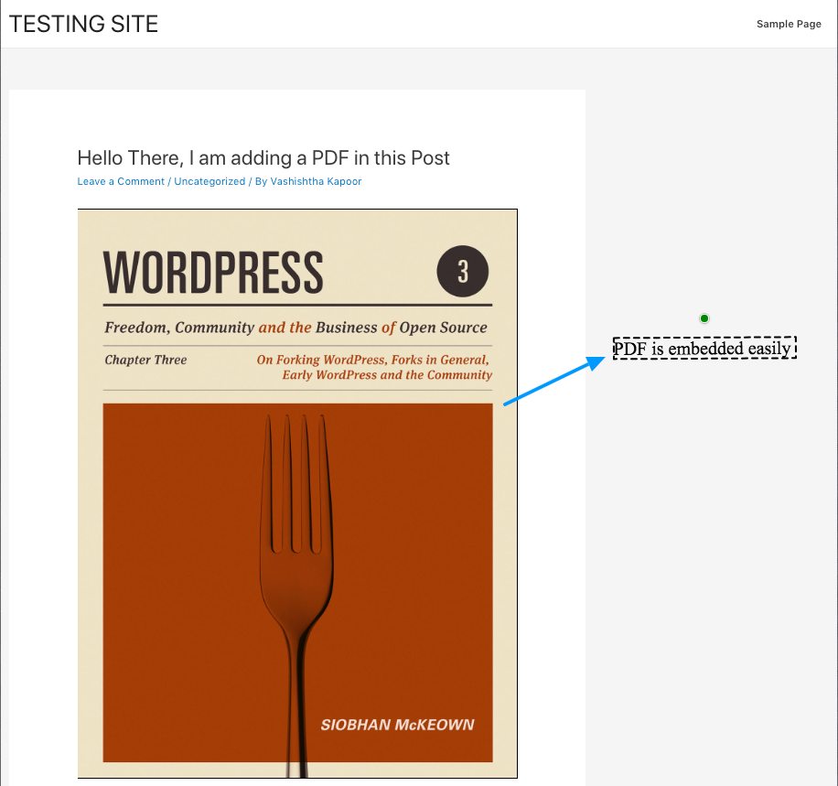This screenshot has width=838, height=786.
Task: Click the 'PDF is embedded easily' text box
Action: pyautogui.click(x=704, y=348)
